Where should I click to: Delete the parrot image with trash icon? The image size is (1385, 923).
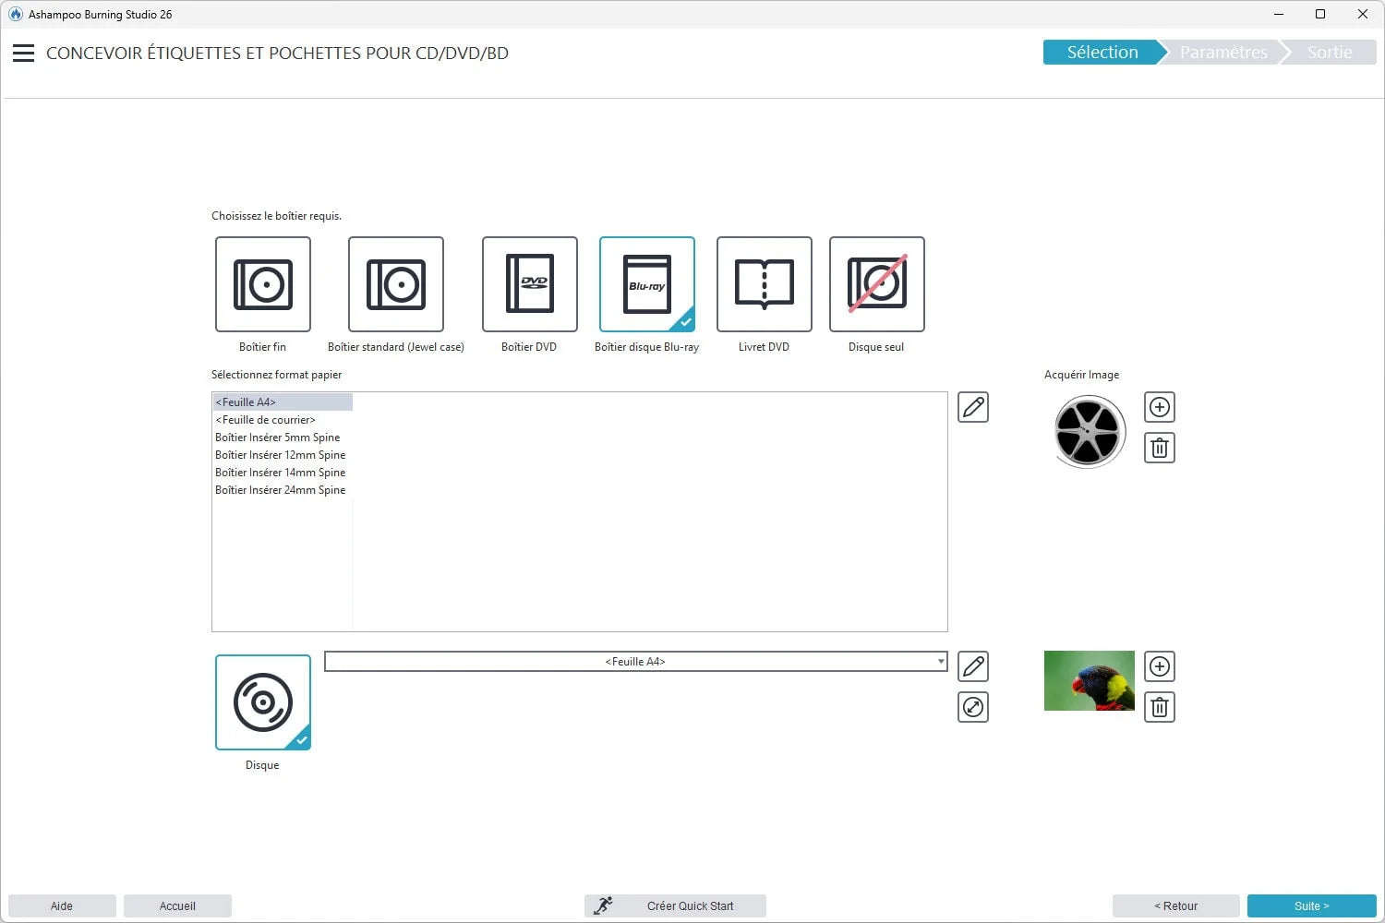[1160, 707]
